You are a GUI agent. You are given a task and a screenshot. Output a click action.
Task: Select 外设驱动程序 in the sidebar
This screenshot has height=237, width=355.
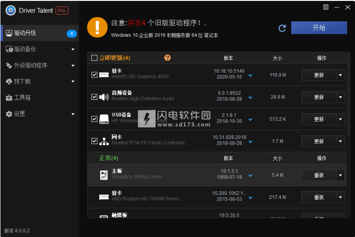pyautogui.click(x=40, y=65)
